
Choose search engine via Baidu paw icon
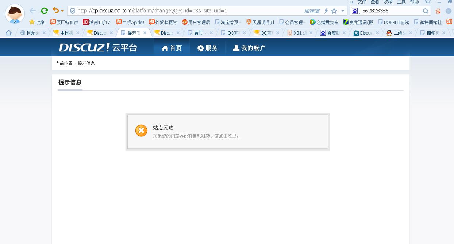pos(355,11)
